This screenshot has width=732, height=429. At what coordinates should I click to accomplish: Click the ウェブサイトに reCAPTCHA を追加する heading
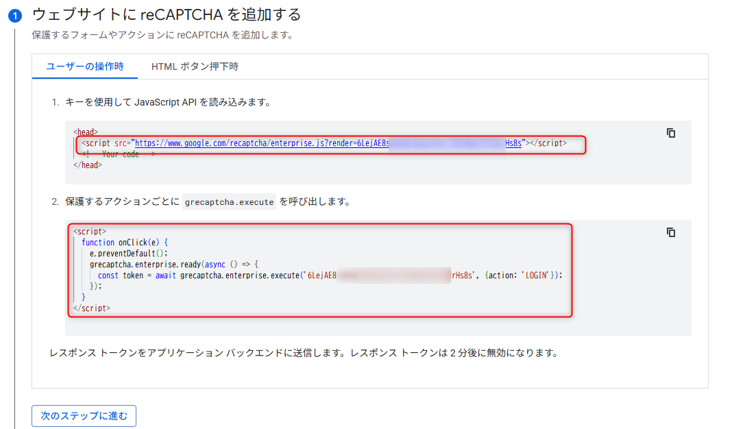(x=167, y=14)
